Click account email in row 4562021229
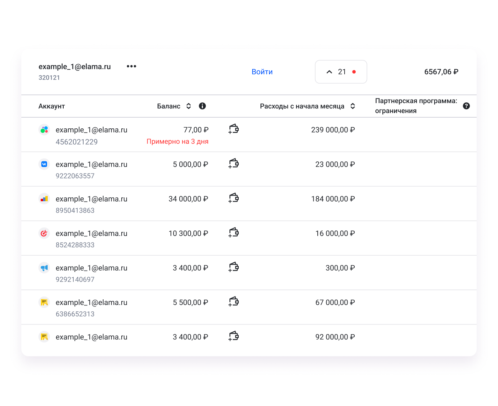This screenshot has width=498, height=406. click(91, 130)
